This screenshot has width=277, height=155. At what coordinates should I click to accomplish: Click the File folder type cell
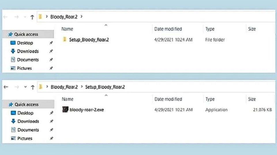point(215,40)
